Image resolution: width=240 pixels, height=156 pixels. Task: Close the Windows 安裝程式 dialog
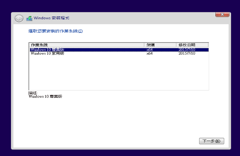point(222,15)
